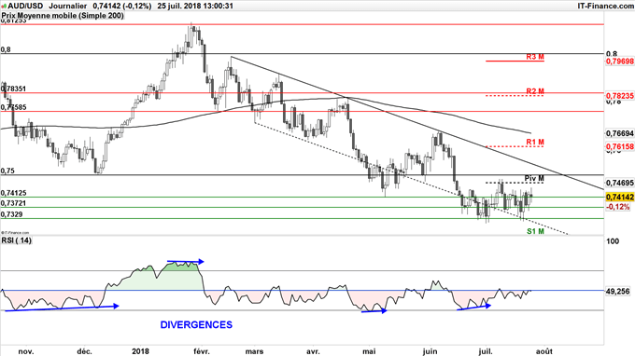Click the 'nov.' time axis label
Viewport: 635px width, 356px height.
click(26, 351)
